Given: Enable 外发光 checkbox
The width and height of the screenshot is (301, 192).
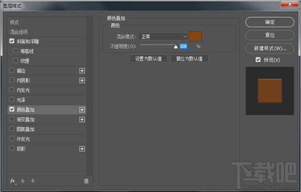Looking at the screenshot, I should click(x=12, y=139).
